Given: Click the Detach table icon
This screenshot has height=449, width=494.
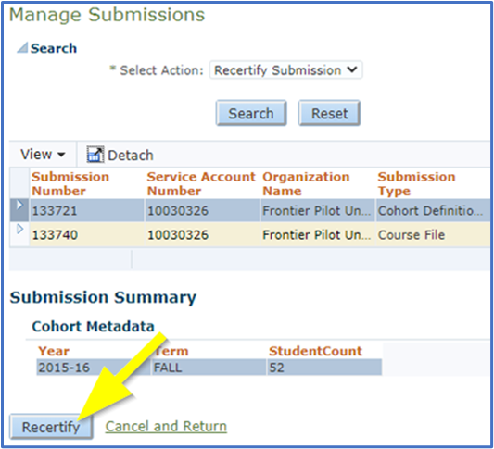Looking at the screenshot, I should (x=95, y=155).
